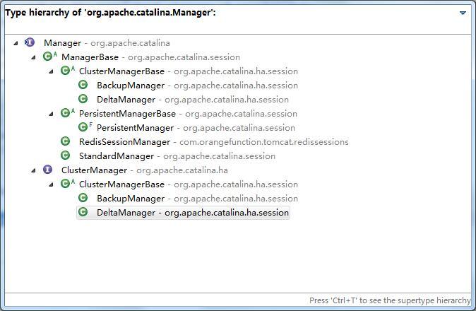The width and height of the screenshot is (476, 311).
Task: Collapse the ClusterManager interface node
Action: point(34,170)
